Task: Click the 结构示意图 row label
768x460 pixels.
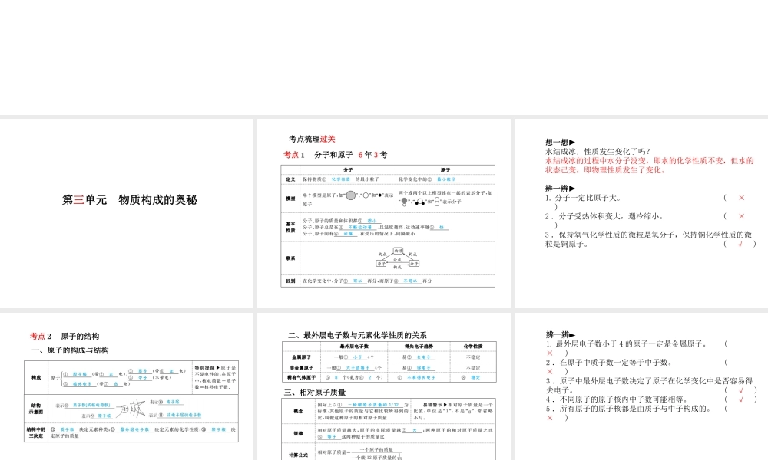Action: tap(36, 409)
